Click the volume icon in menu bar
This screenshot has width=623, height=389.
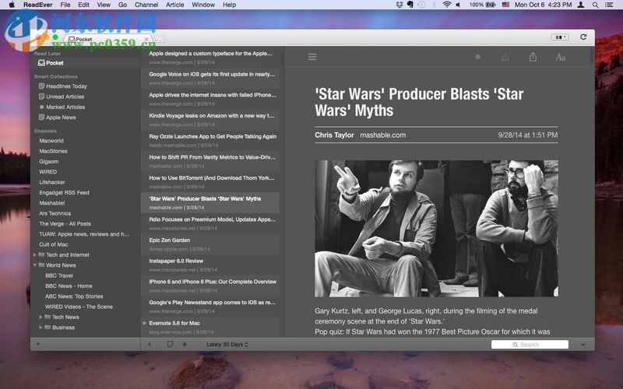click(x=458, y=5)
